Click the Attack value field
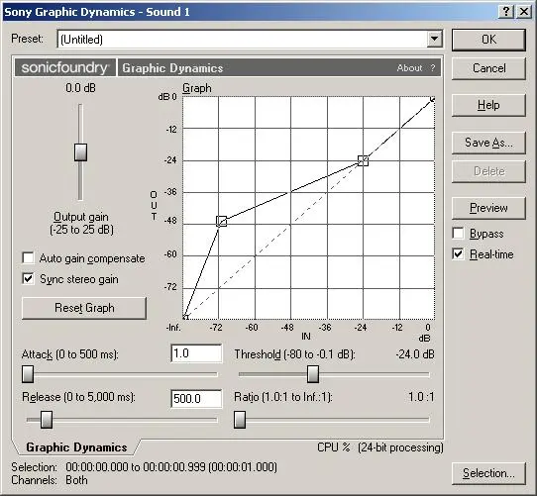The height and width of the screenshot is (496, 537). (196, 353)
